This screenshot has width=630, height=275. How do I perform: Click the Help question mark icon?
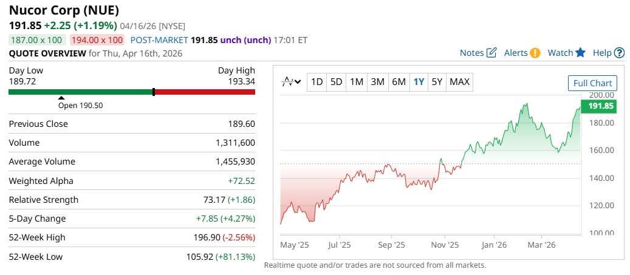pyautogui.click(x=619, y=53)
